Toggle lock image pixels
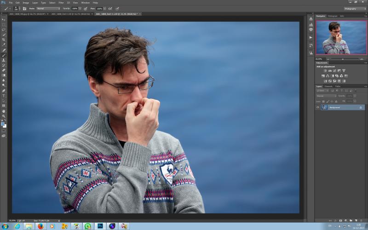Screen dimensions: 368x230 pyautogui.click(x=328, y=101)
